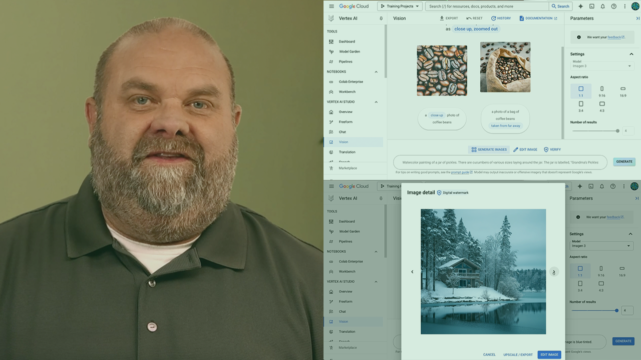Open the Training Projects project selector in upper header
The width and height of the screenshot is (641, 360).
coord(399,6)
